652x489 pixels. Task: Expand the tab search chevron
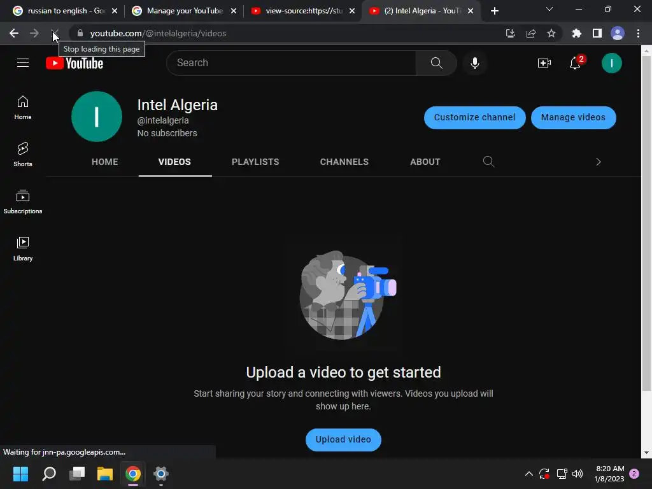(x=549, y=9)
